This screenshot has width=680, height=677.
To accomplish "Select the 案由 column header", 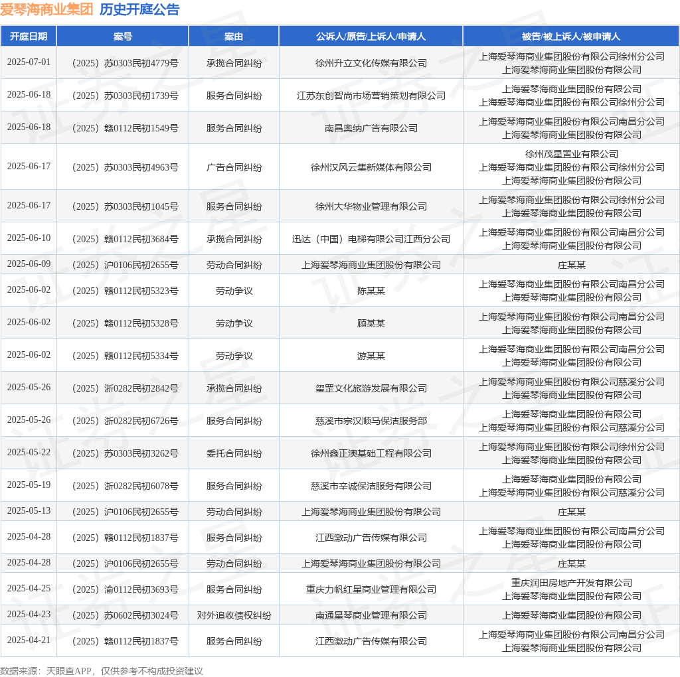I will tap(234, 37).
